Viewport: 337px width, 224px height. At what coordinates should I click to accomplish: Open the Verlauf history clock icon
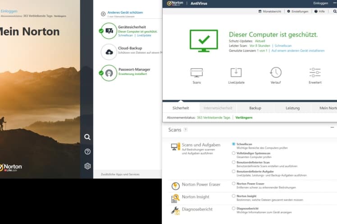pyautogui.click(x=276, y=72)
